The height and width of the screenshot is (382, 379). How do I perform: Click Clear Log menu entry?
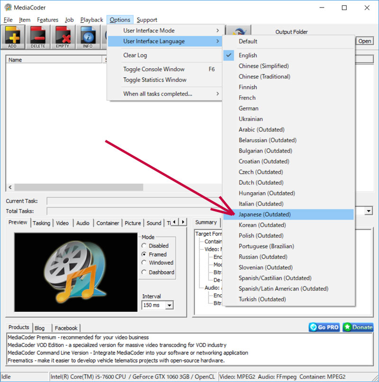tap(164, 55)
